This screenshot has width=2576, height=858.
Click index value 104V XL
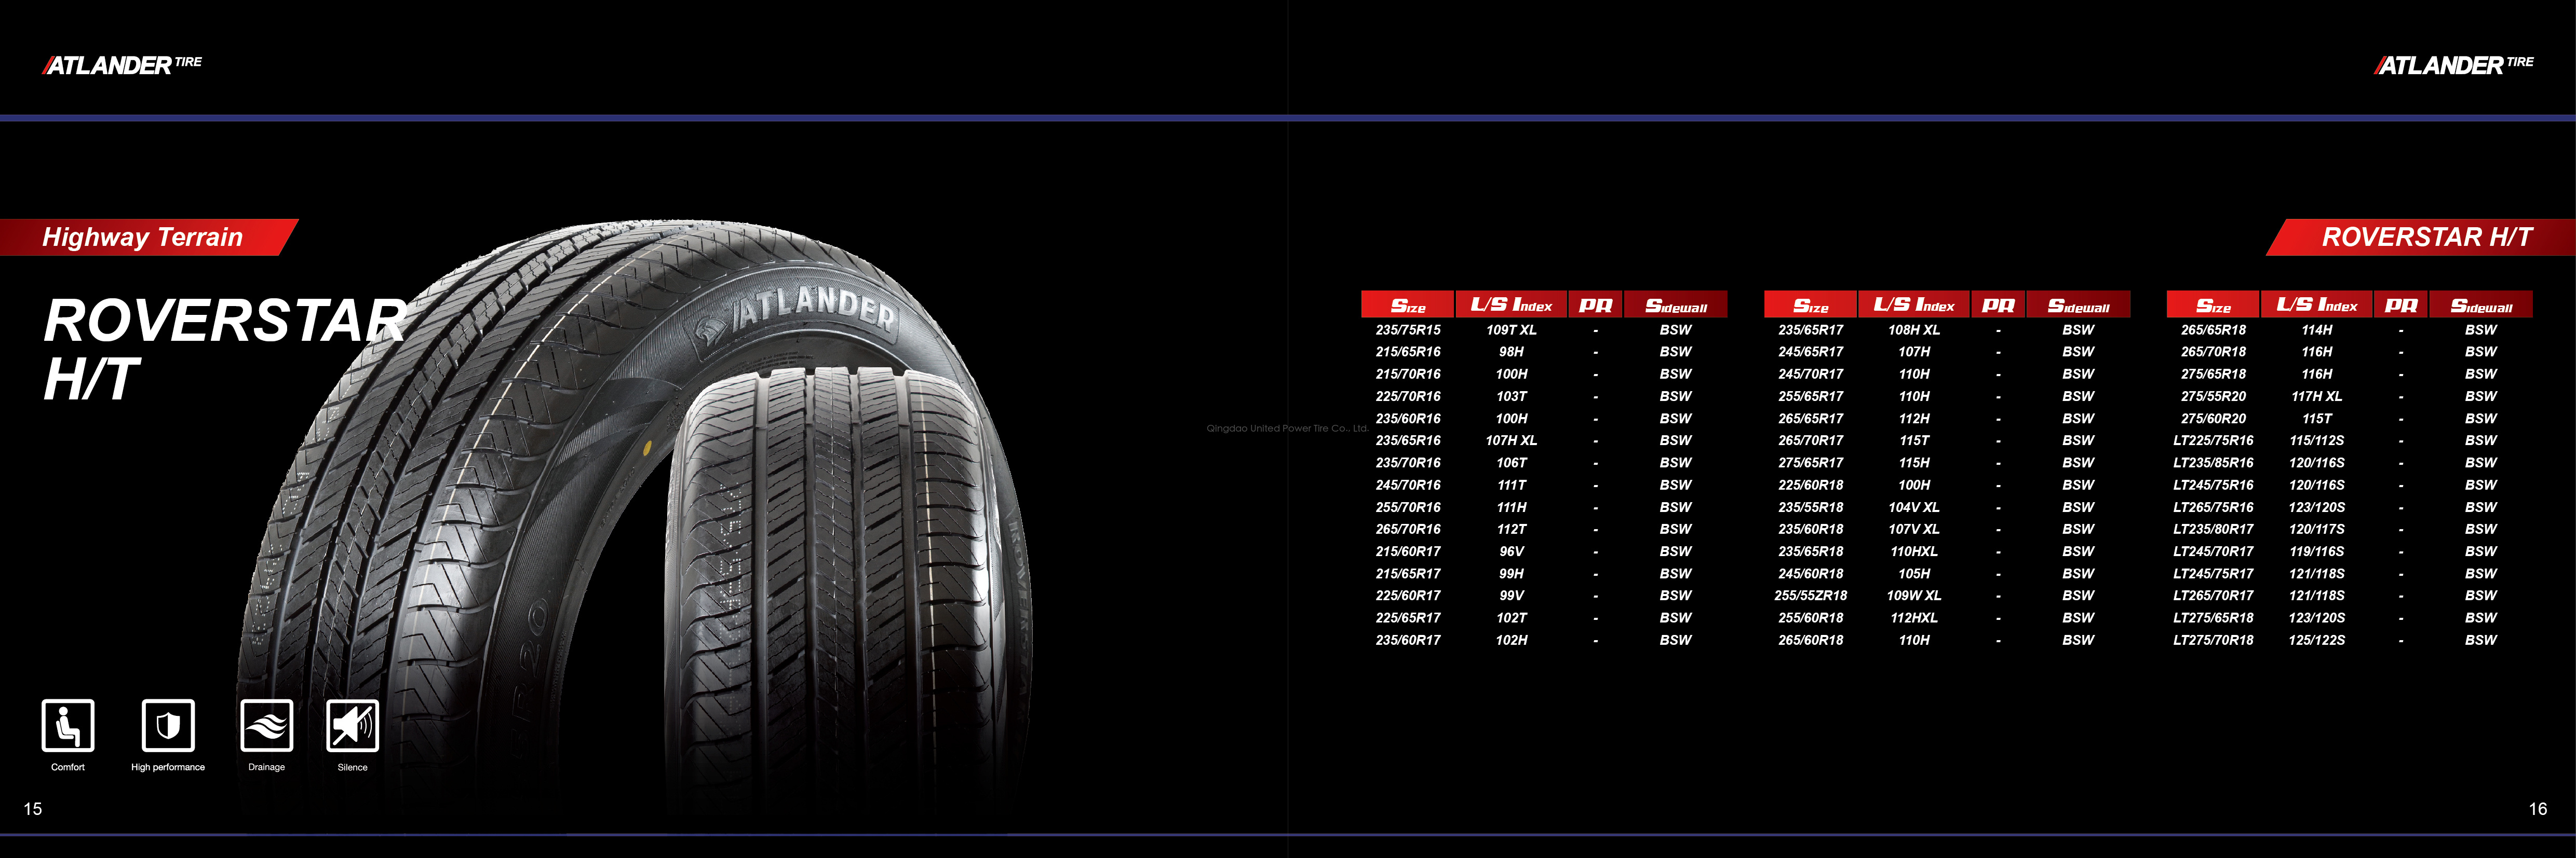coord(1914,507)
